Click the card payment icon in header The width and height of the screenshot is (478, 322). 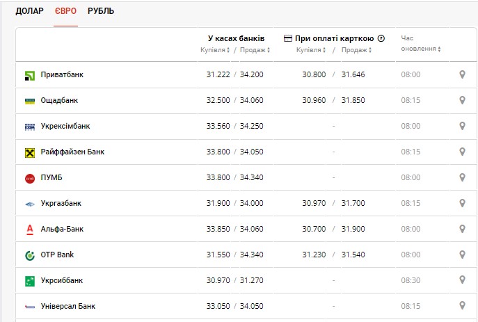[x=288, y=39]
